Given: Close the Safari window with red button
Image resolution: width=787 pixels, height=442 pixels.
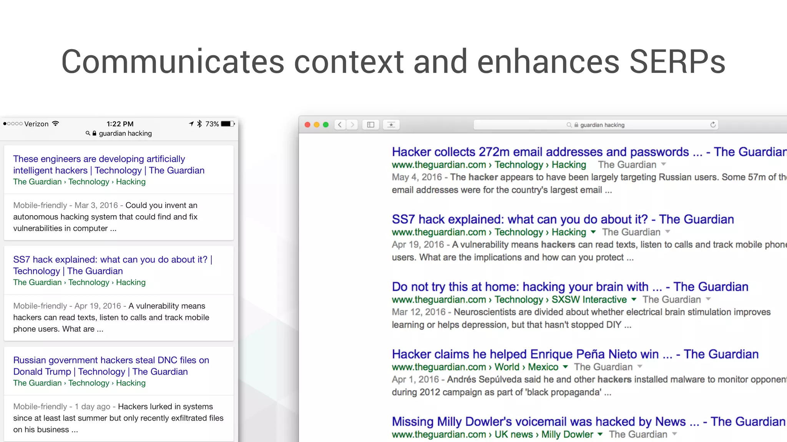Looking at the screenshot, I should tap(307, 125).
